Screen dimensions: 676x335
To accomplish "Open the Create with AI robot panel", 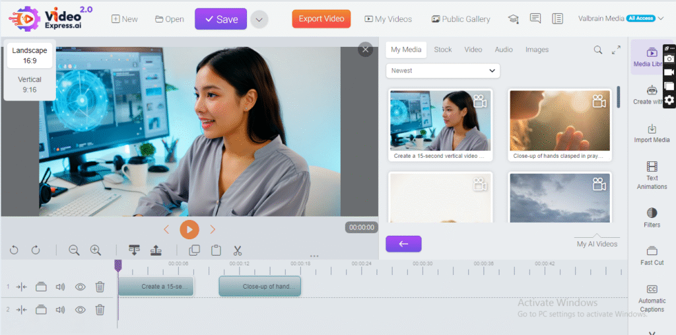I will (x=648, y=95).
